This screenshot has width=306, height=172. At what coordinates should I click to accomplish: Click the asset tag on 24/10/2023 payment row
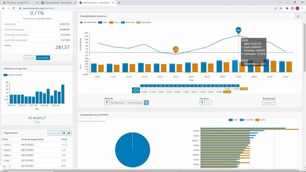pyautogui.click(x=7, y=145)
